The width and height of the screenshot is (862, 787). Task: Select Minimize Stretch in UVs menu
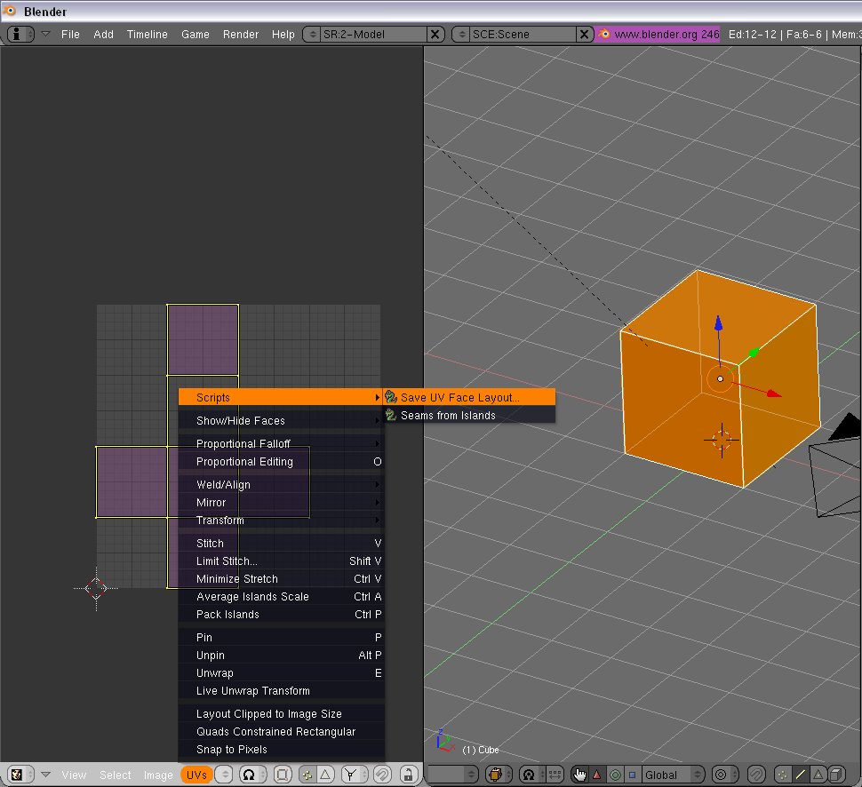coord(281,579)
